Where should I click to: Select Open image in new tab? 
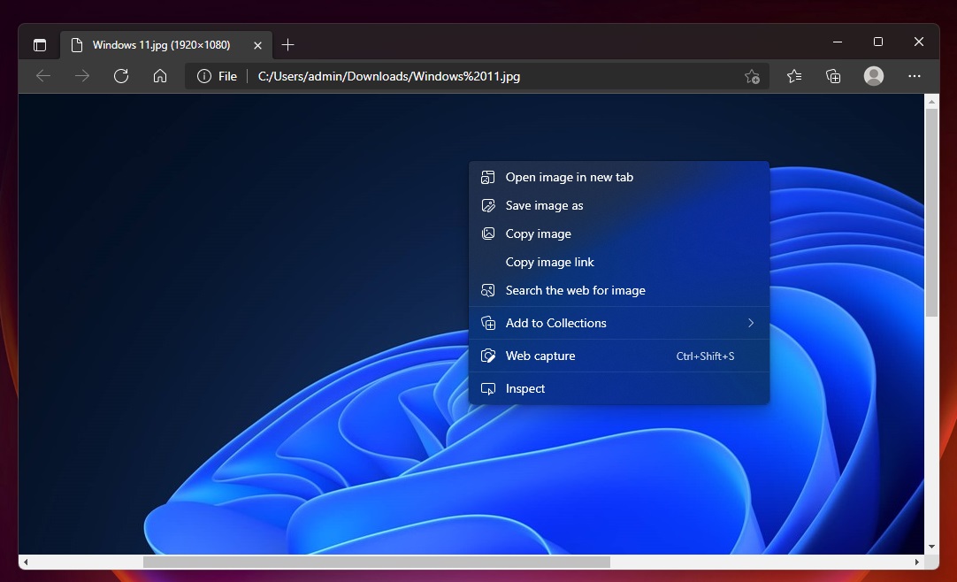coord(569,177)
